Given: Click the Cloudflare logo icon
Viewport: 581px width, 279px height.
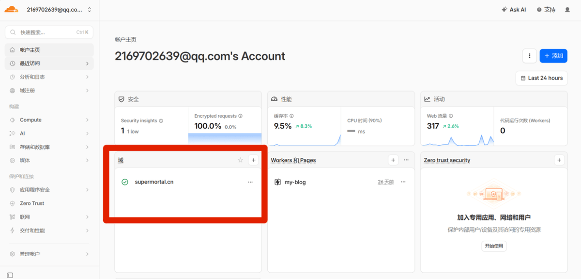Looking at the screenshot, I should (12, 9).
